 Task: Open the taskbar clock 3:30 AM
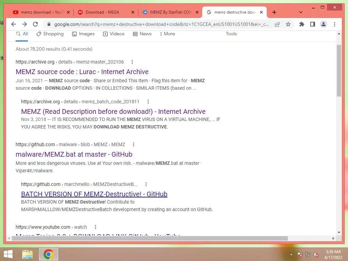333,254
